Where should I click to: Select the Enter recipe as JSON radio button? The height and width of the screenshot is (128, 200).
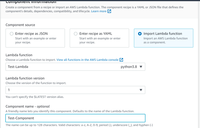click(x=11, y=34)
